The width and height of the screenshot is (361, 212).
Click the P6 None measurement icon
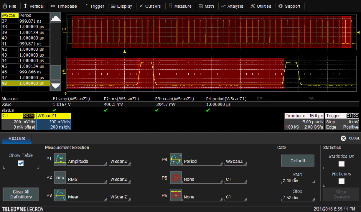(176, 195)
